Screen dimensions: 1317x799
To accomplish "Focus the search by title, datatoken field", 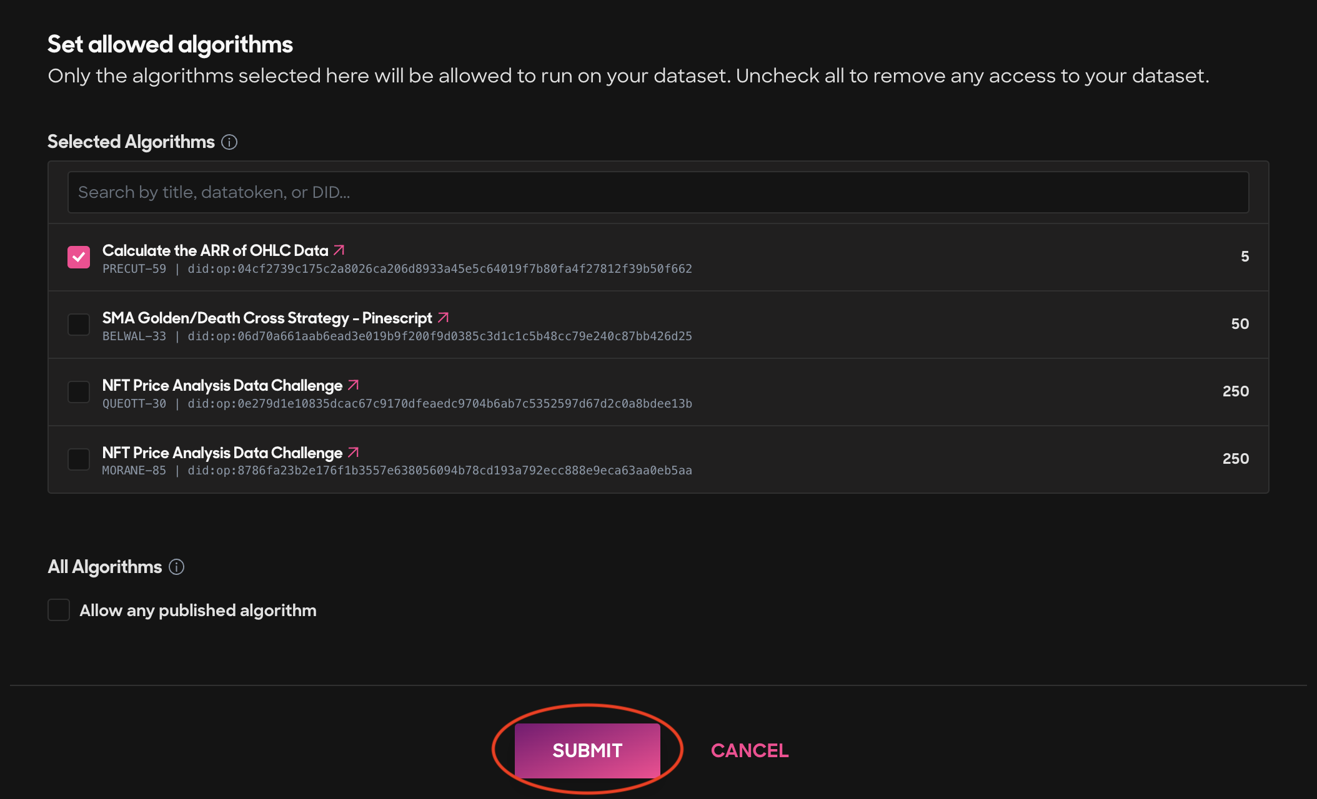I will (658, 192).
